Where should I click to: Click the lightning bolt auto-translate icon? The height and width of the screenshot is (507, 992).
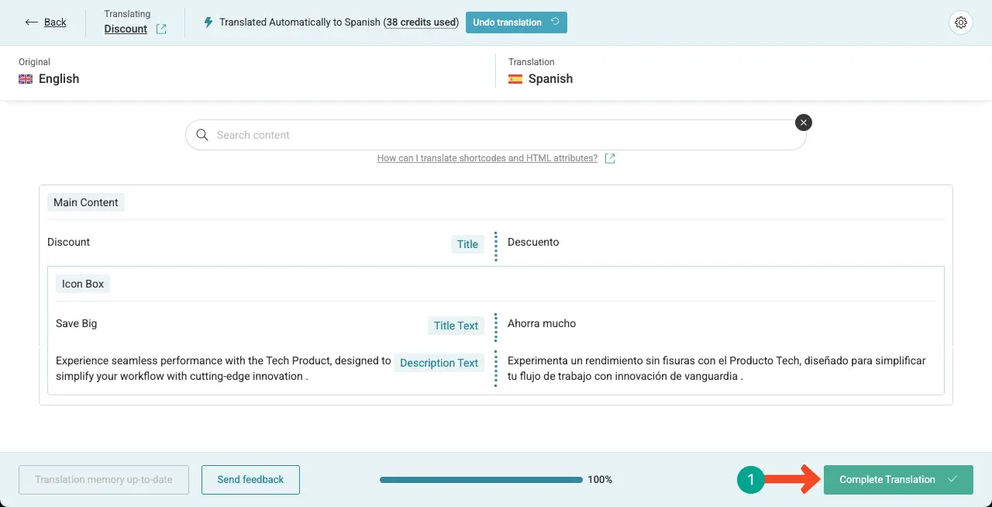(x=208, y=22)
